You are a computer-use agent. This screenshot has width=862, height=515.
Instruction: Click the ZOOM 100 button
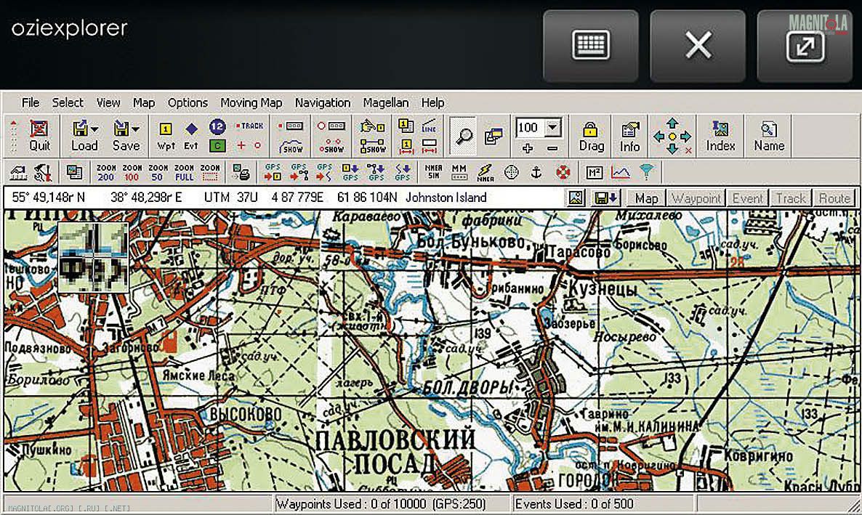[x=132, y=172]
